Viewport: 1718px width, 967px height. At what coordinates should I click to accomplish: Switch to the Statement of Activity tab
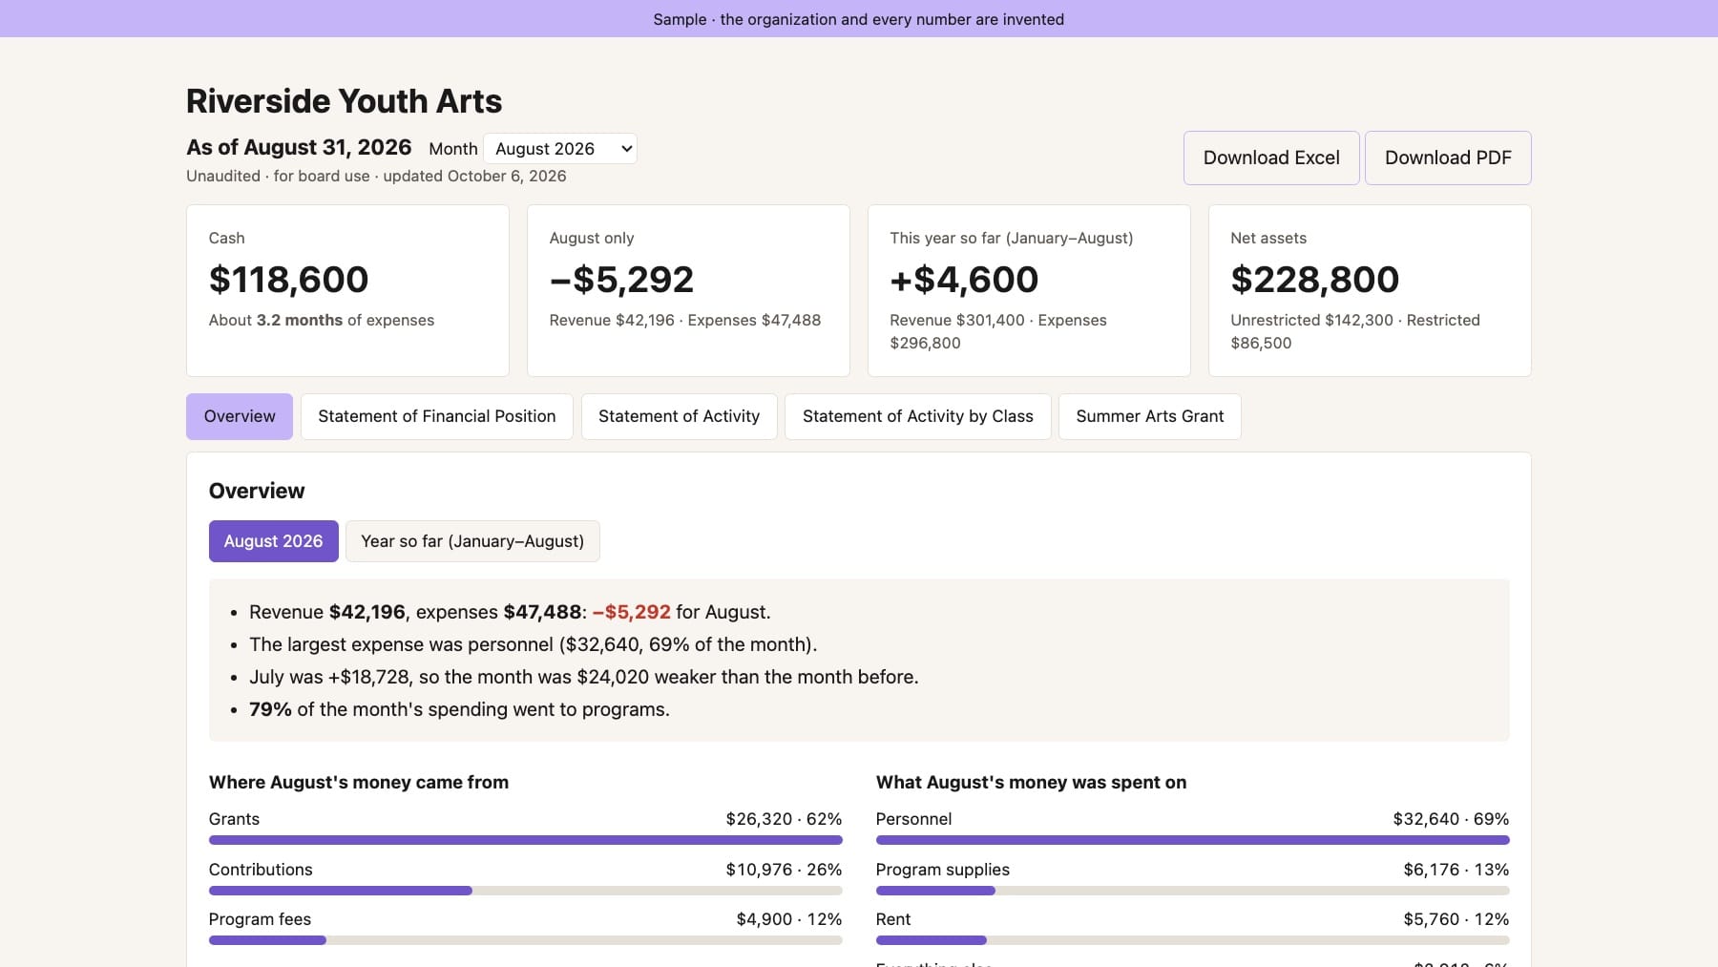pyautogui.click(x=679, y=416)
